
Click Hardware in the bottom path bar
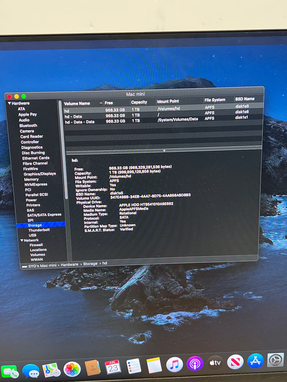coord(69,265)
